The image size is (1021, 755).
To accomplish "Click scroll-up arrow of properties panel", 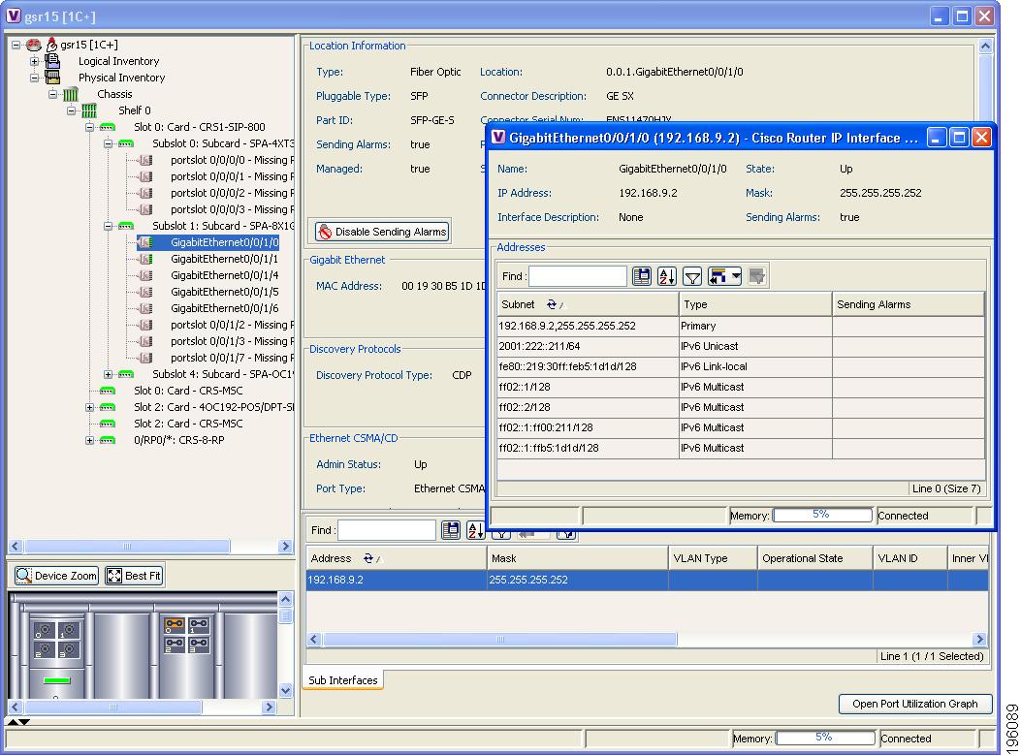I will [x=985, y=47].
